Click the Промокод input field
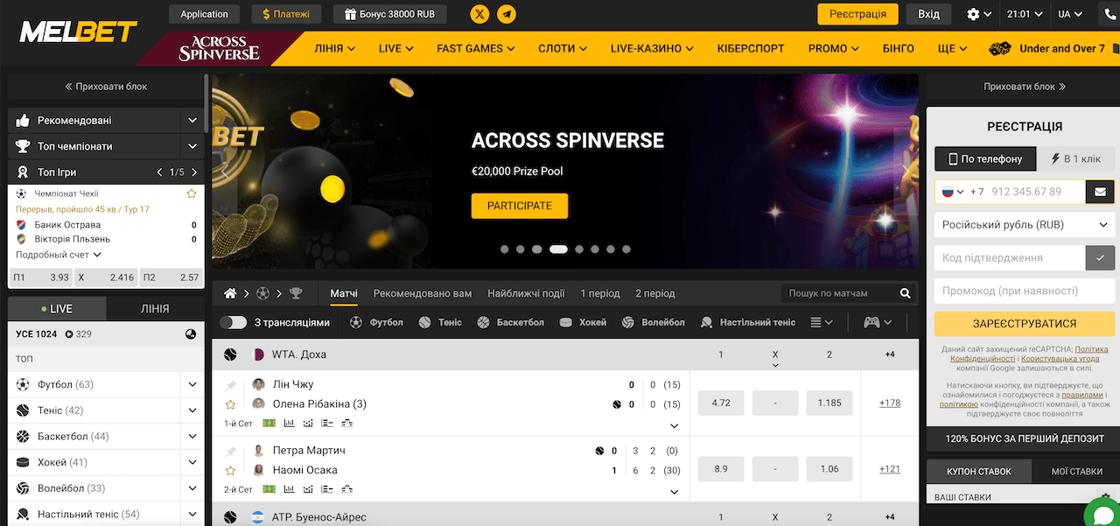Screen dimensions: 1120x526 pyautogui.click(x=1025, y=291)
